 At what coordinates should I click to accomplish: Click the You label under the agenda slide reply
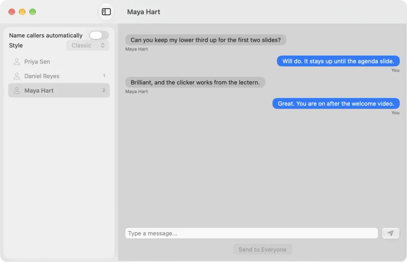pyautogui.click(x=395, y=70)
